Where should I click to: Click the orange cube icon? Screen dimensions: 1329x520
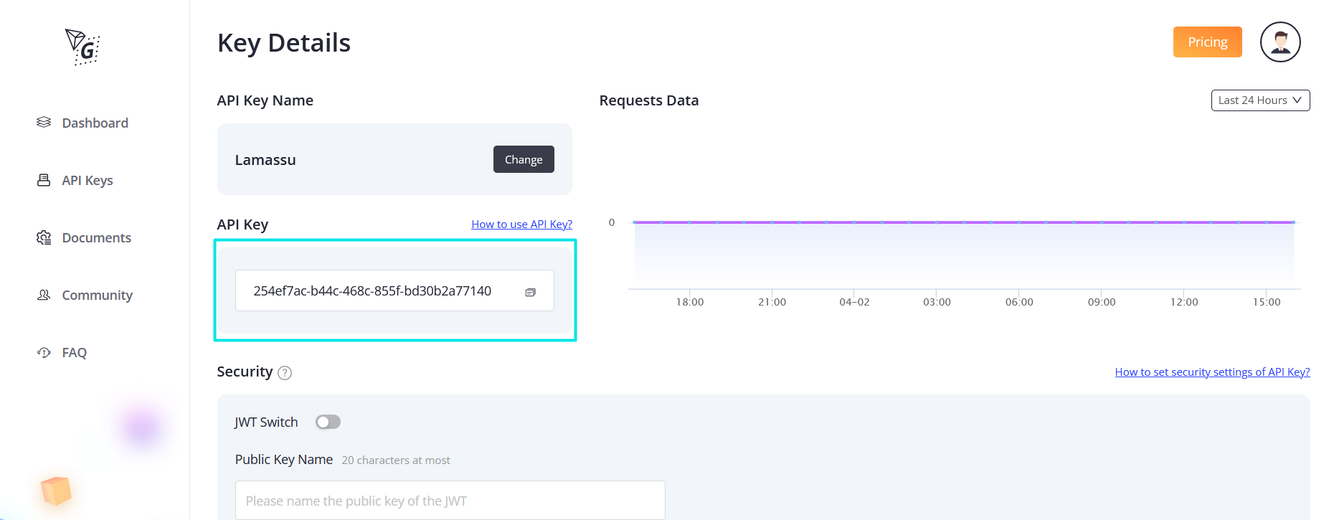(x=56, y=491)
